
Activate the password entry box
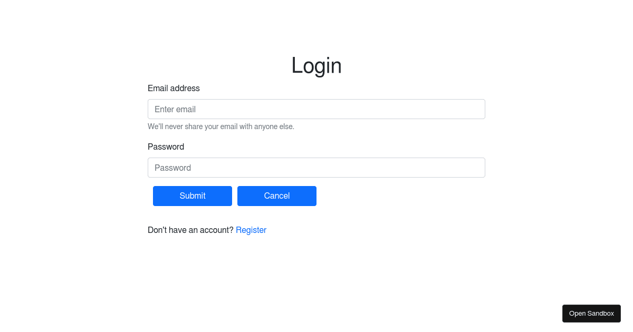pyautogui.click(x=316, y=168)
